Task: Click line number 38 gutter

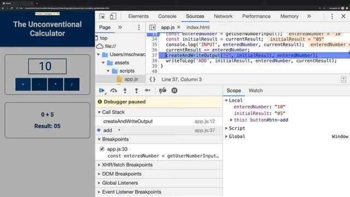Action: [x=154, y=61]
